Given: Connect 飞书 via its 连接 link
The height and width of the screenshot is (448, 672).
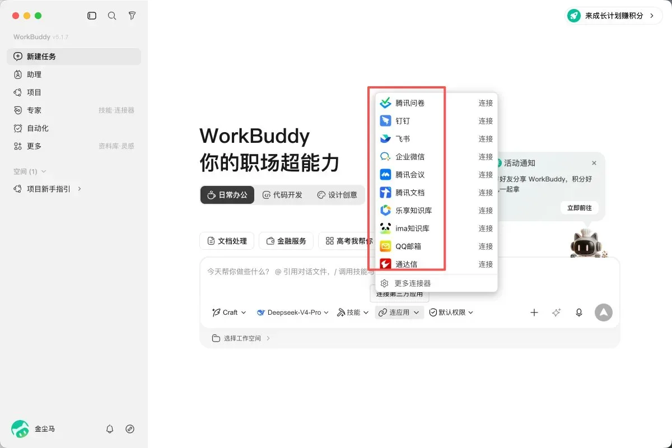Looking at the screenshot, I should (x=486, y=139).
